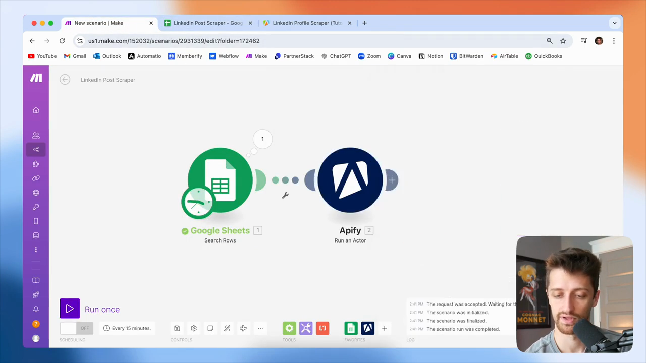This screenshot has height=363, width=646.
Task: Open the What's new rocket icon in sidebar
Action: click(36, 295)
